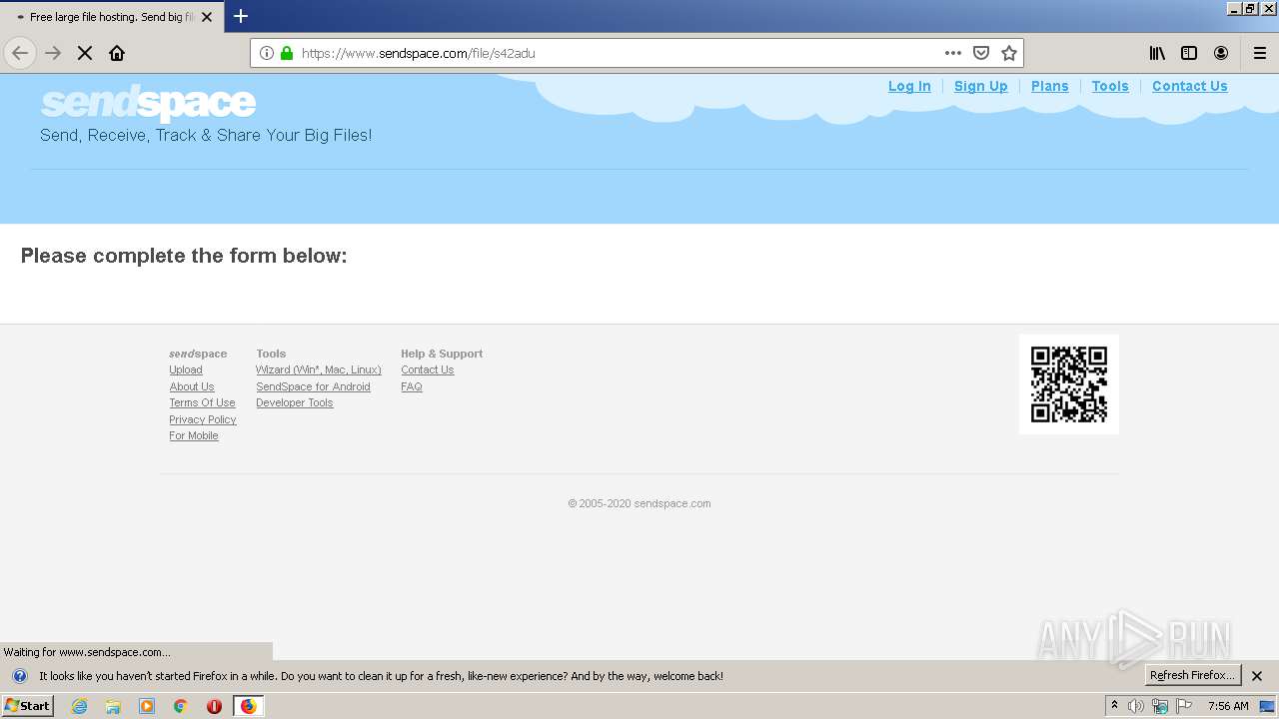Open media player icon in taskbar
Screen dimensions: 1279x719
147,706
